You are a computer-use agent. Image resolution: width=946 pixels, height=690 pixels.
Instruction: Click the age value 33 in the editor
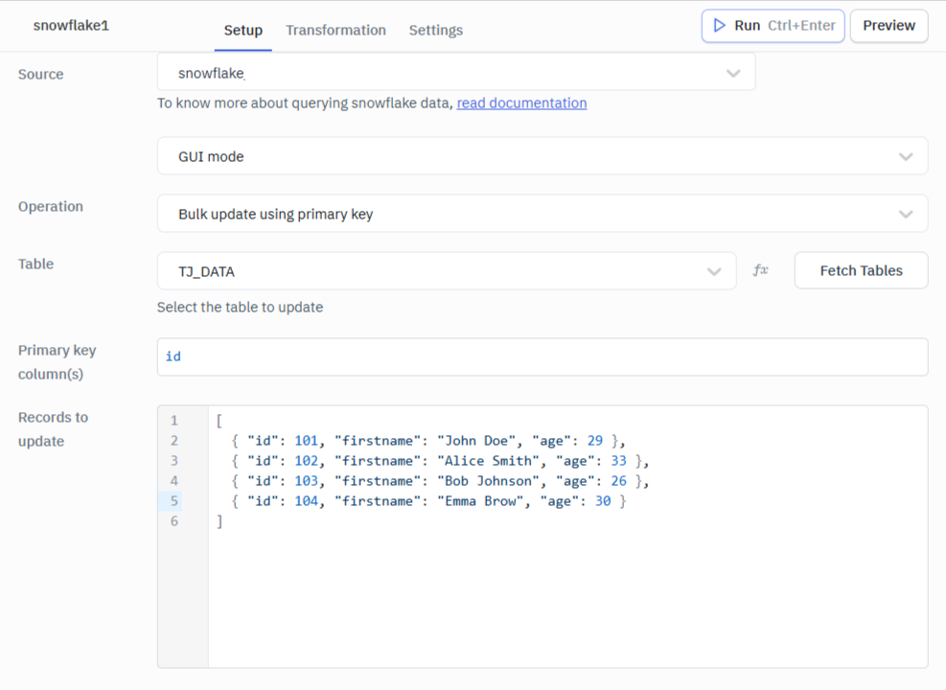[618, 461]
